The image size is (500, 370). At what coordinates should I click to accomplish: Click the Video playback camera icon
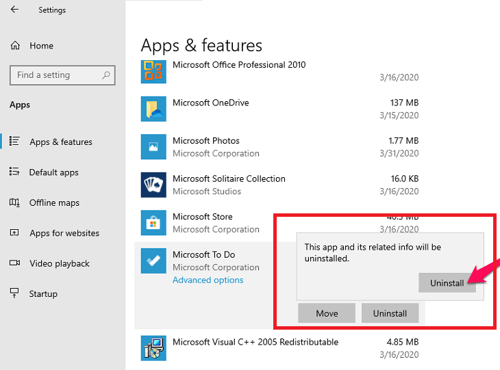(x=14, y=263)
